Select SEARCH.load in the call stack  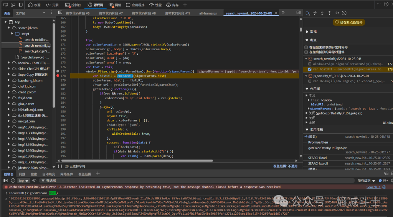click(317, 158)
